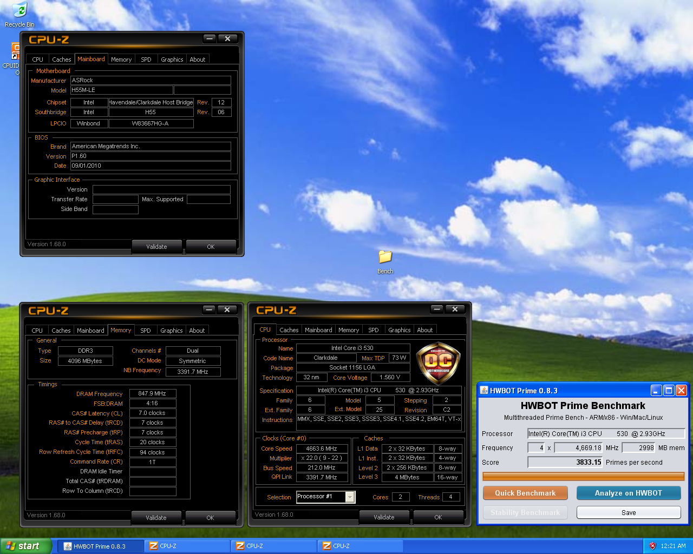Image resolution: width=693 pixels, height=554 pixels.
Task: Click the DRAM Frequency 847.9 MHz value
Action: 153,394
